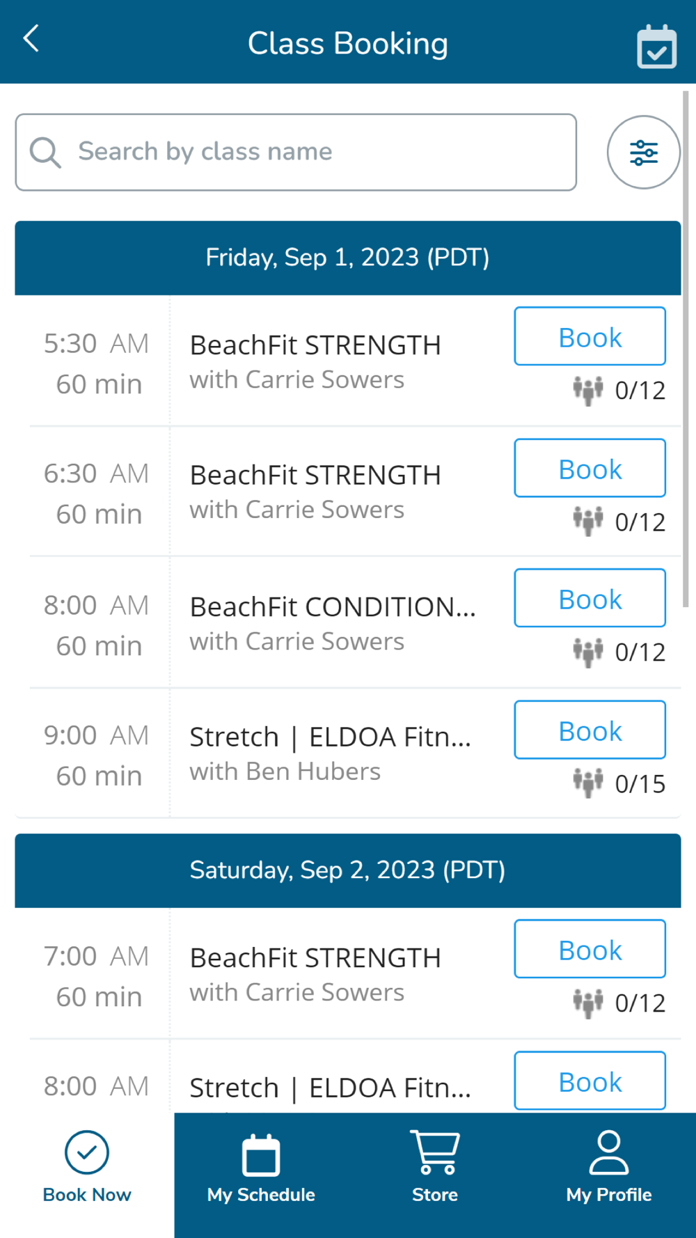The width and height of the screenshot is (696, 1238).
Task: Tap attendees icon for 5:30 AM class
Action: [x=588, y=390]
